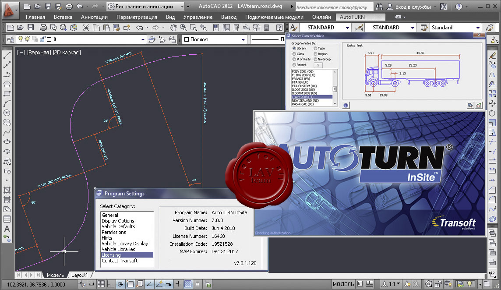The width and height of the screenshot is (501, 290).
Task: Select the General category in Program Settings
Action: [x=110, y=215]
